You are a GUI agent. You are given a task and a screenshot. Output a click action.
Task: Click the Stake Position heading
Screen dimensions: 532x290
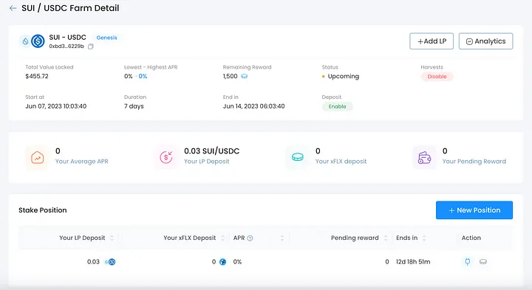43,210
